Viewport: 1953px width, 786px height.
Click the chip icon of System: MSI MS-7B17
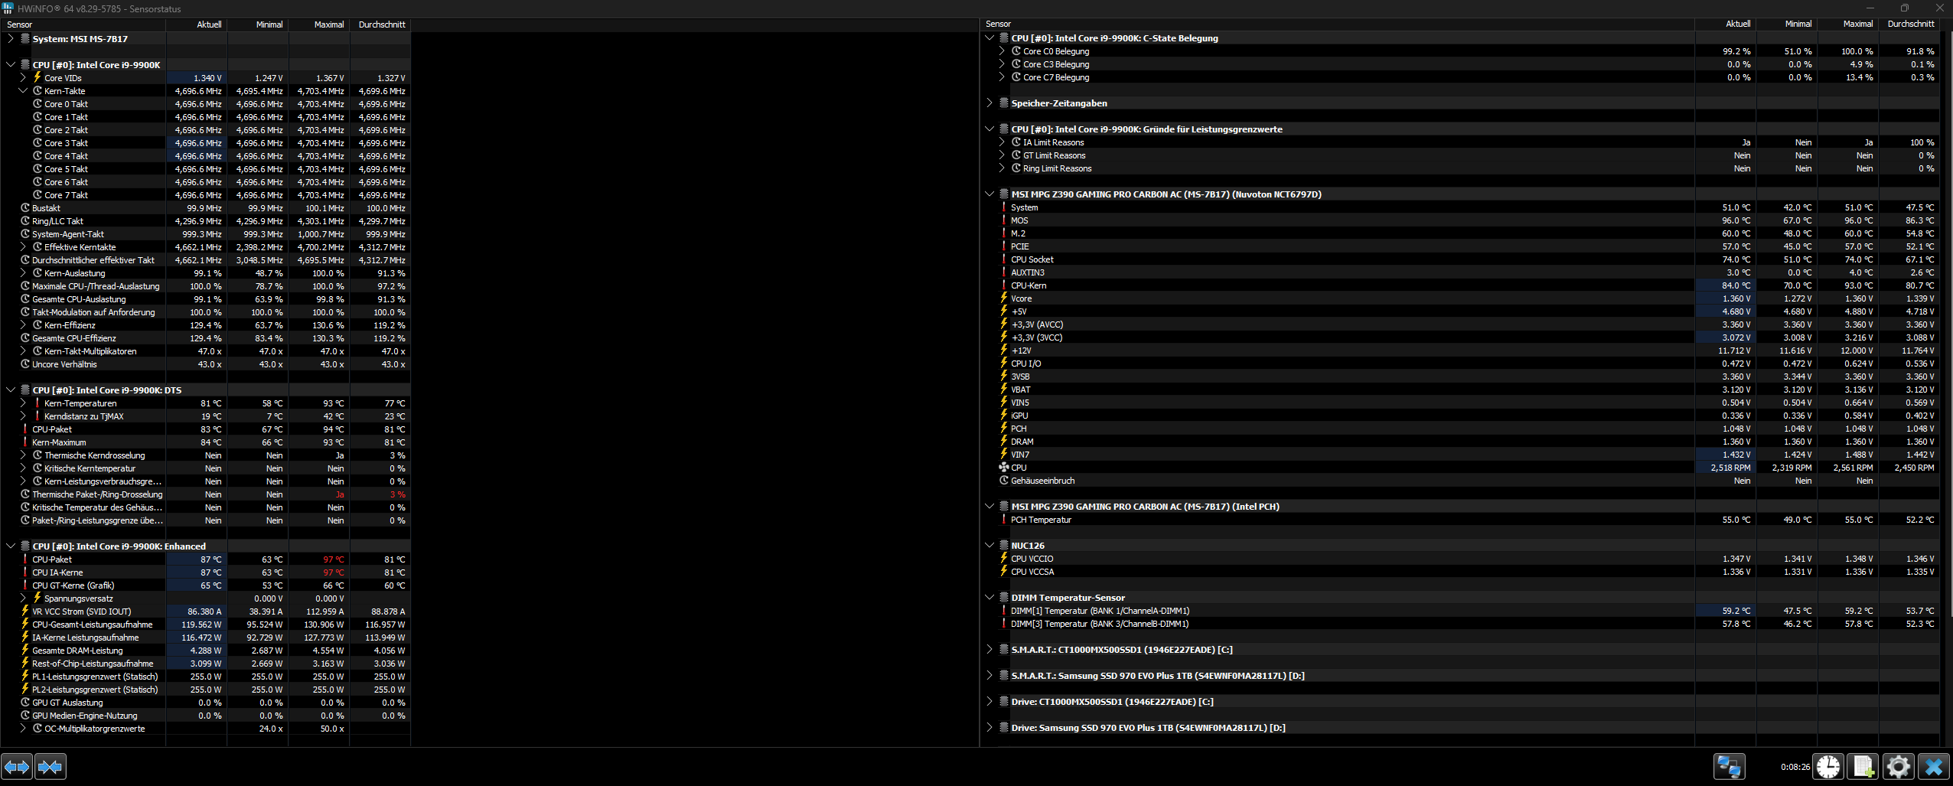pyautogui.click(x=25, y=38)
